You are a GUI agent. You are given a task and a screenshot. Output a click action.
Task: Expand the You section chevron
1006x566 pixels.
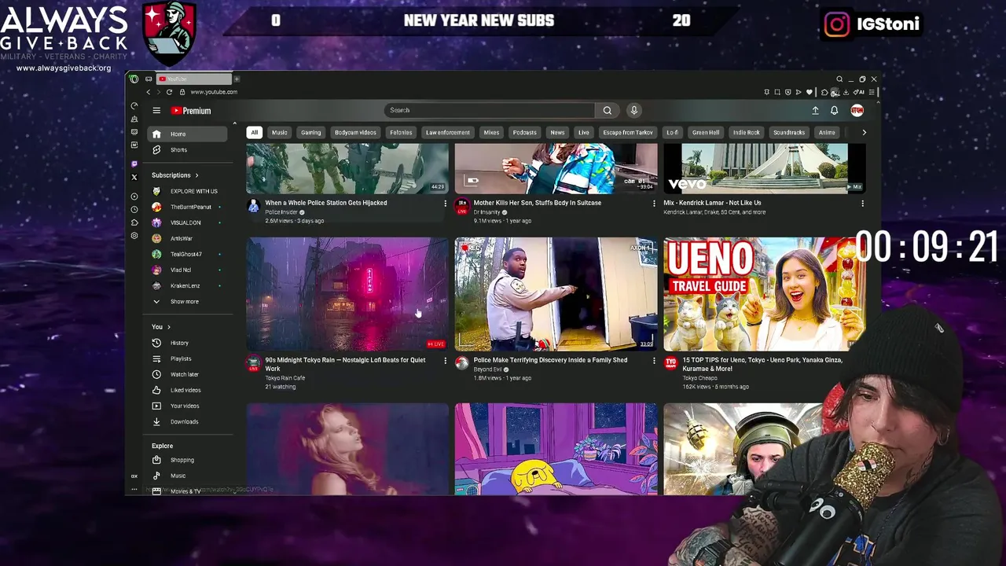coord(168,327)
